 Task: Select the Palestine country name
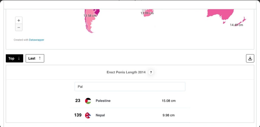(103, 101)
